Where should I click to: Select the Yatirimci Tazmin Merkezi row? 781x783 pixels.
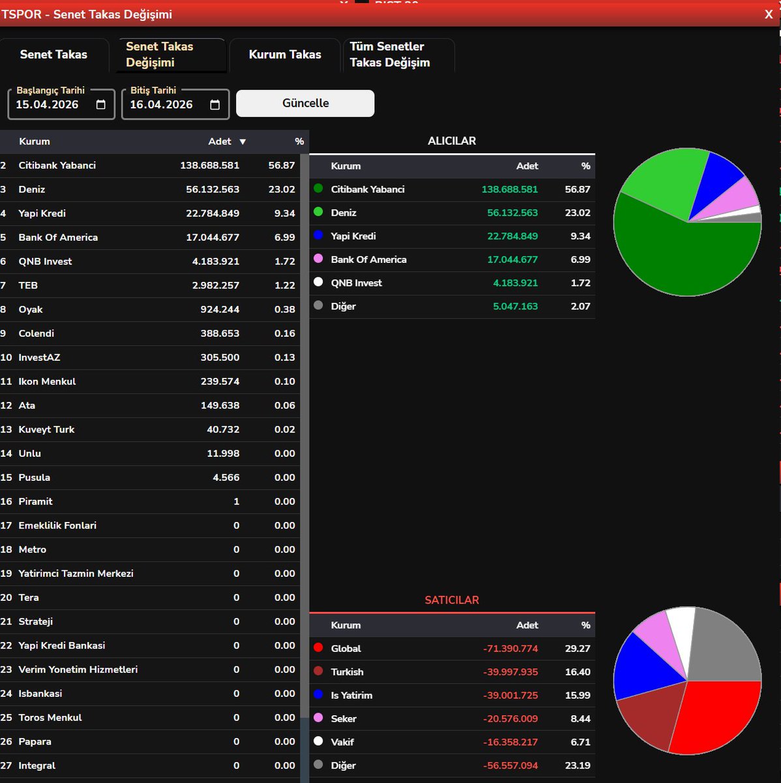[x=150, y=574]
